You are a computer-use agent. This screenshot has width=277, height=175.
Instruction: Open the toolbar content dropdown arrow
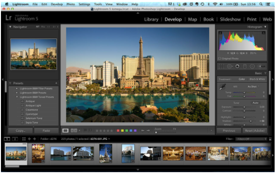pyautogui.click(x=211, y=130)
